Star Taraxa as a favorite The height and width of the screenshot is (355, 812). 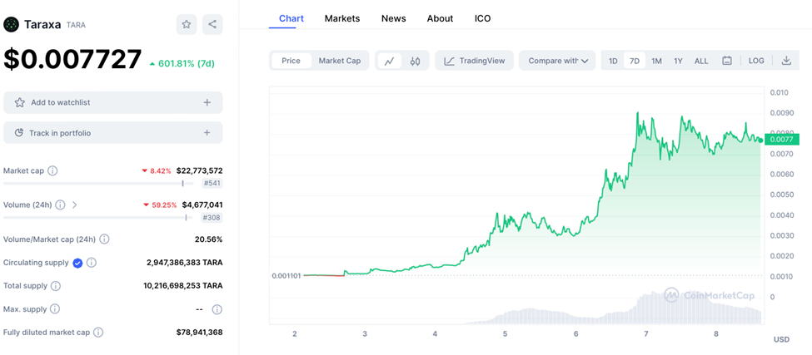click(187, 24)
